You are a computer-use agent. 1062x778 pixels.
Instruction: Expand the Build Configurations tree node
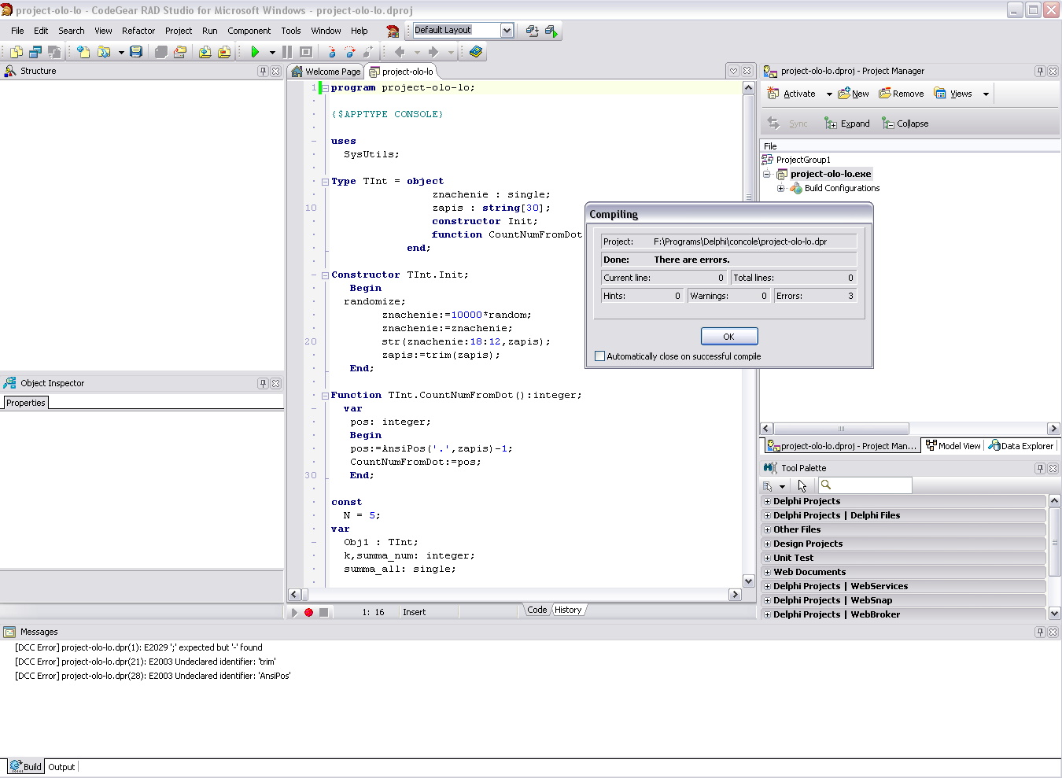[780, 188]
